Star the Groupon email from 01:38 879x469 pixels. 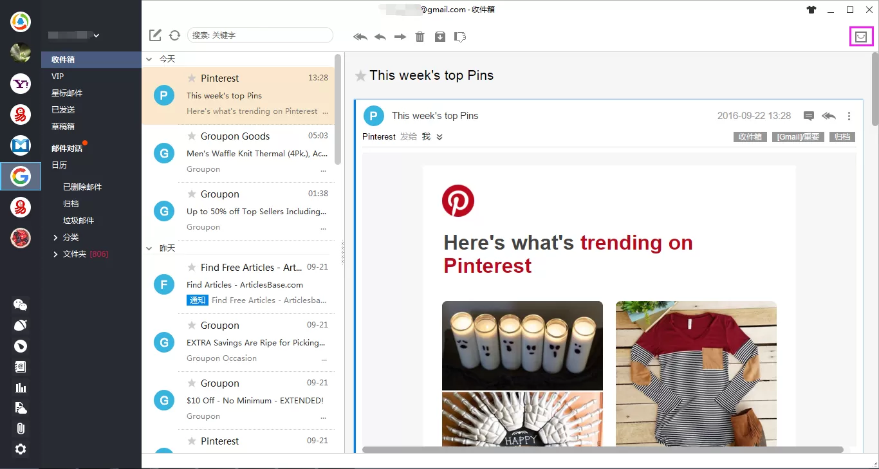point(192,194)
